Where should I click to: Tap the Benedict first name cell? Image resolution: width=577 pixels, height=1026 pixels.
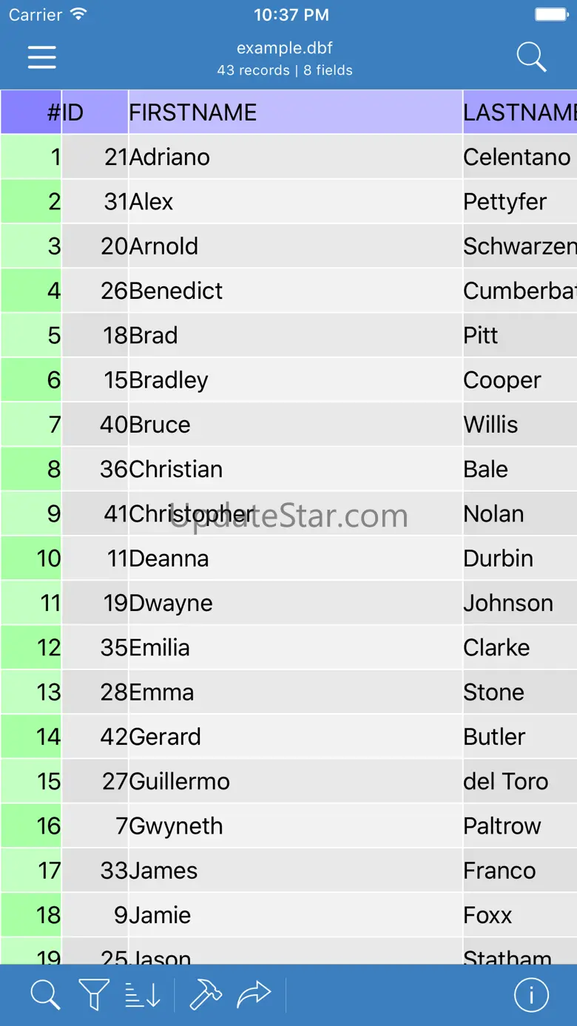295,291
